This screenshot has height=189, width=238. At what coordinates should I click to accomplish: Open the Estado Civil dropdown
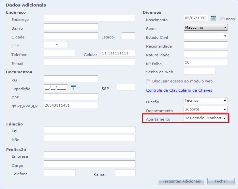[206, 36]
